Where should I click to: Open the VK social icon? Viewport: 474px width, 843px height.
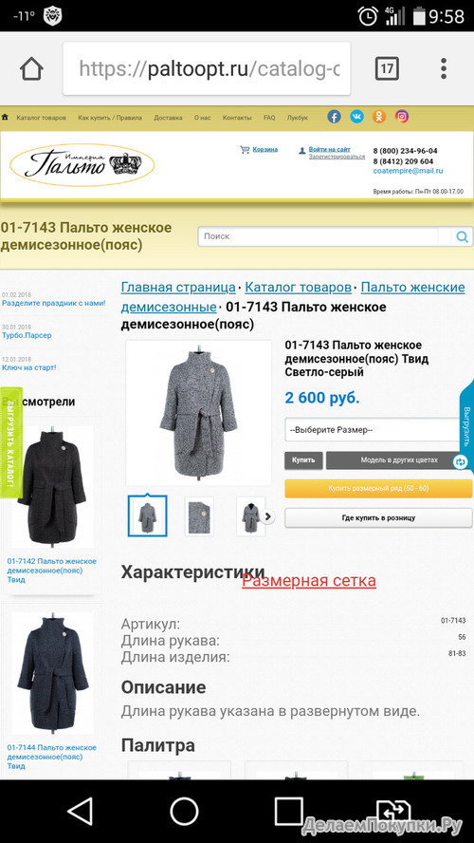pyautogui.click(x=356, y=117)
